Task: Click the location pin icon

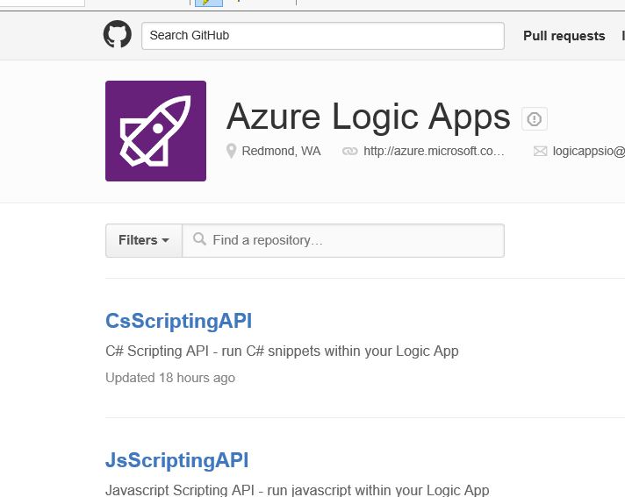Action: [232, 151]
